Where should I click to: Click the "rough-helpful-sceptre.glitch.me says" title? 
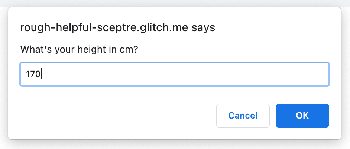(x=117, y=28)
